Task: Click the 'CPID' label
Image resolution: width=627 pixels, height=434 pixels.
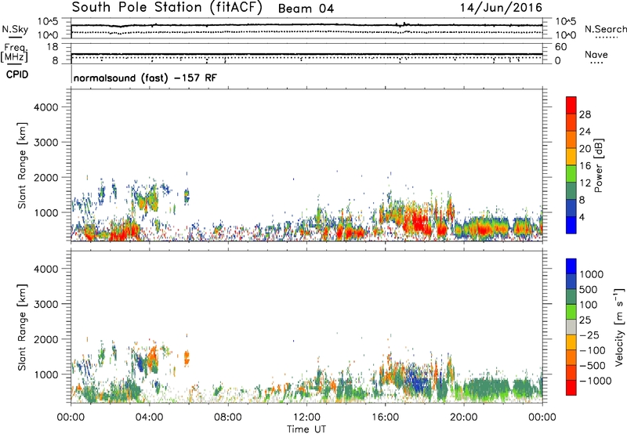Action: point(17,74)
